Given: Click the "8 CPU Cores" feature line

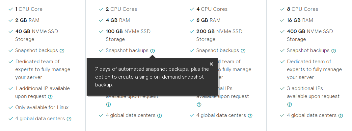Looking at the screenshot, I should (302, 9).
